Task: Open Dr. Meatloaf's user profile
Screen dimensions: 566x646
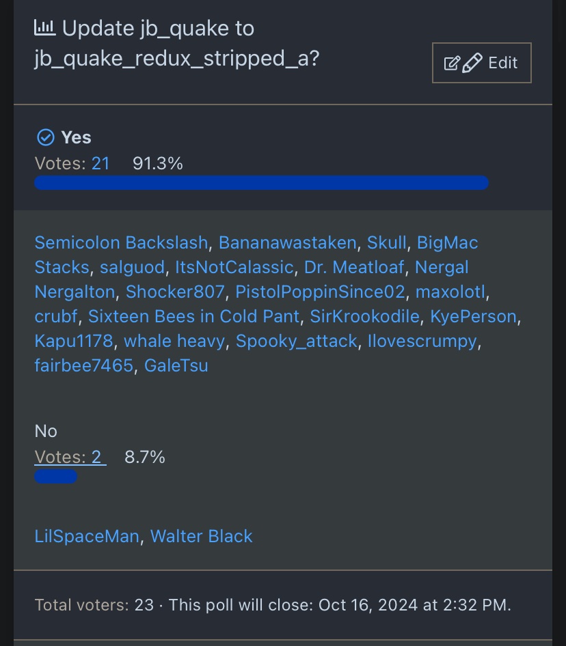Action: tap(354, 268)
